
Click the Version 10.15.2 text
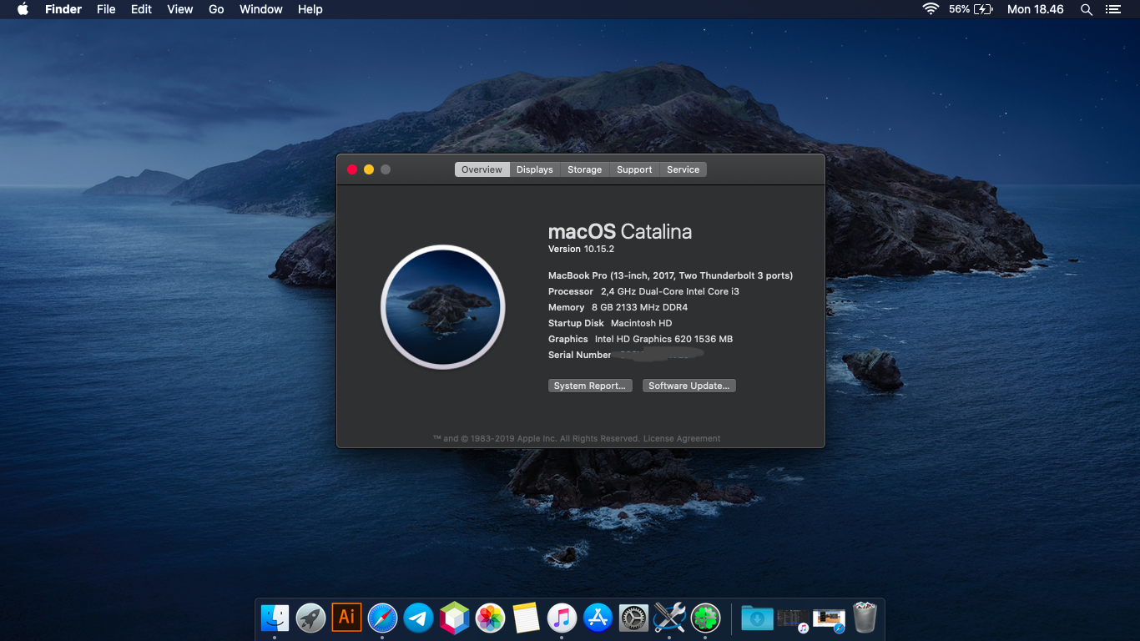(x=581, y=249)
